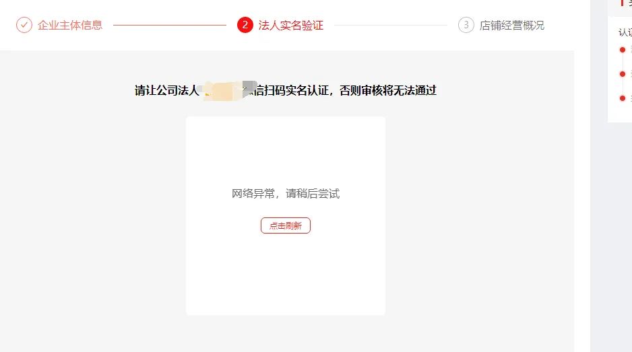The image size is (632, 352).
Task: Click the 网络异常，请稍后尝试 error message
Action: [286, 194]
